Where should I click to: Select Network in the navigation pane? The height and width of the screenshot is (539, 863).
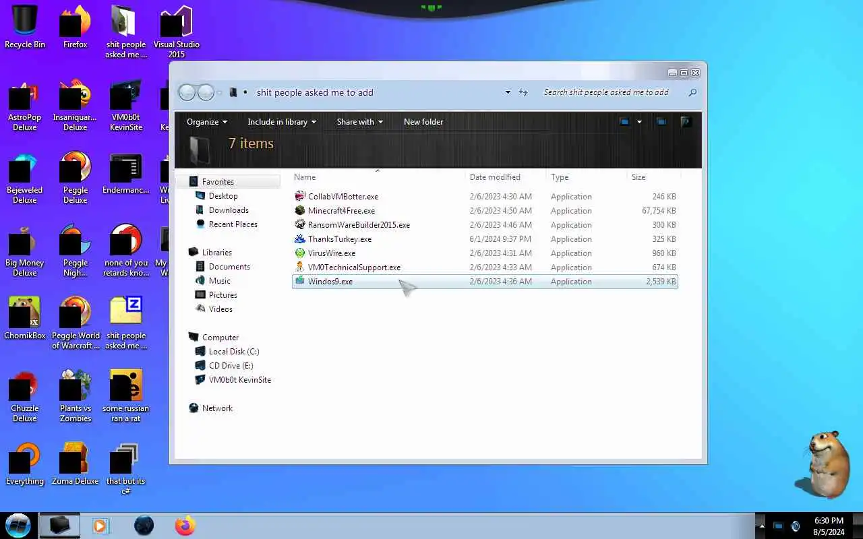click(x=217, y=408)
